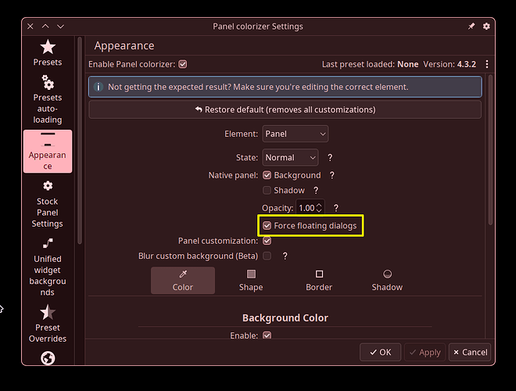Enable the native panel Shadow checkbox
The image size is (516, 391).
point(267,190)
